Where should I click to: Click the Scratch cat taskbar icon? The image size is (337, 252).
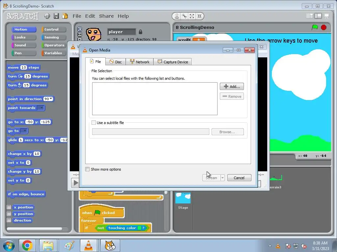(110, 245)
